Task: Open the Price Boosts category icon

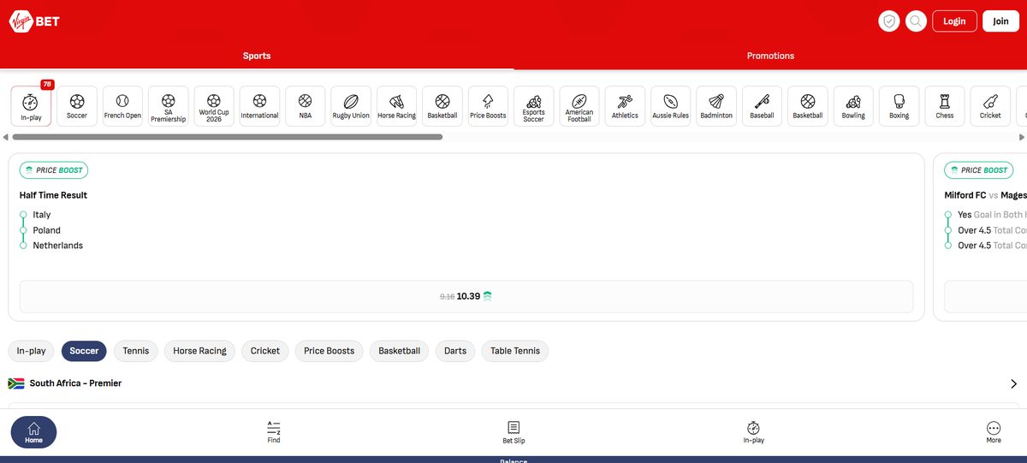Action: (x=488, y=106)
